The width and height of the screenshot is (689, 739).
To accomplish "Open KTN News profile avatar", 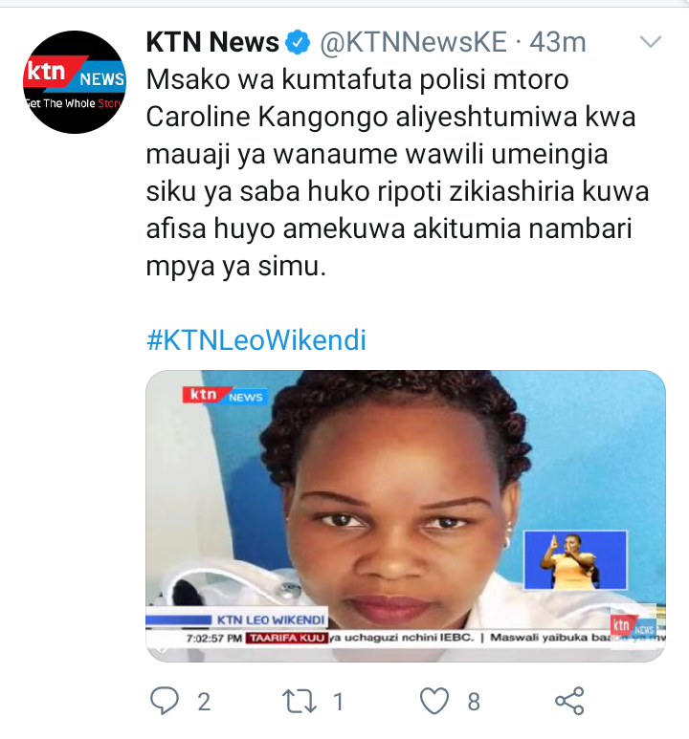I will [75, 82].
